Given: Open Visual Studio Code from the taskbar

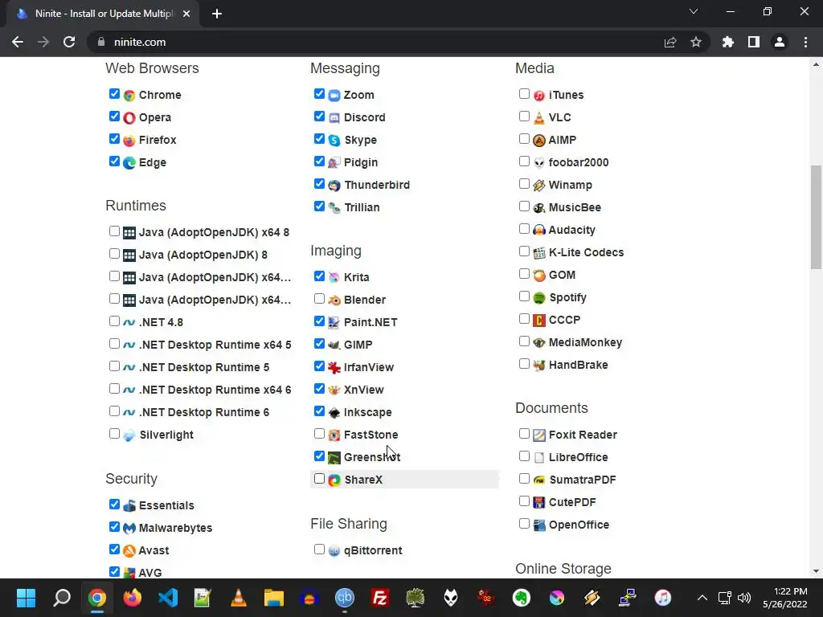Looking at the screenshot, I should [168, 598].
